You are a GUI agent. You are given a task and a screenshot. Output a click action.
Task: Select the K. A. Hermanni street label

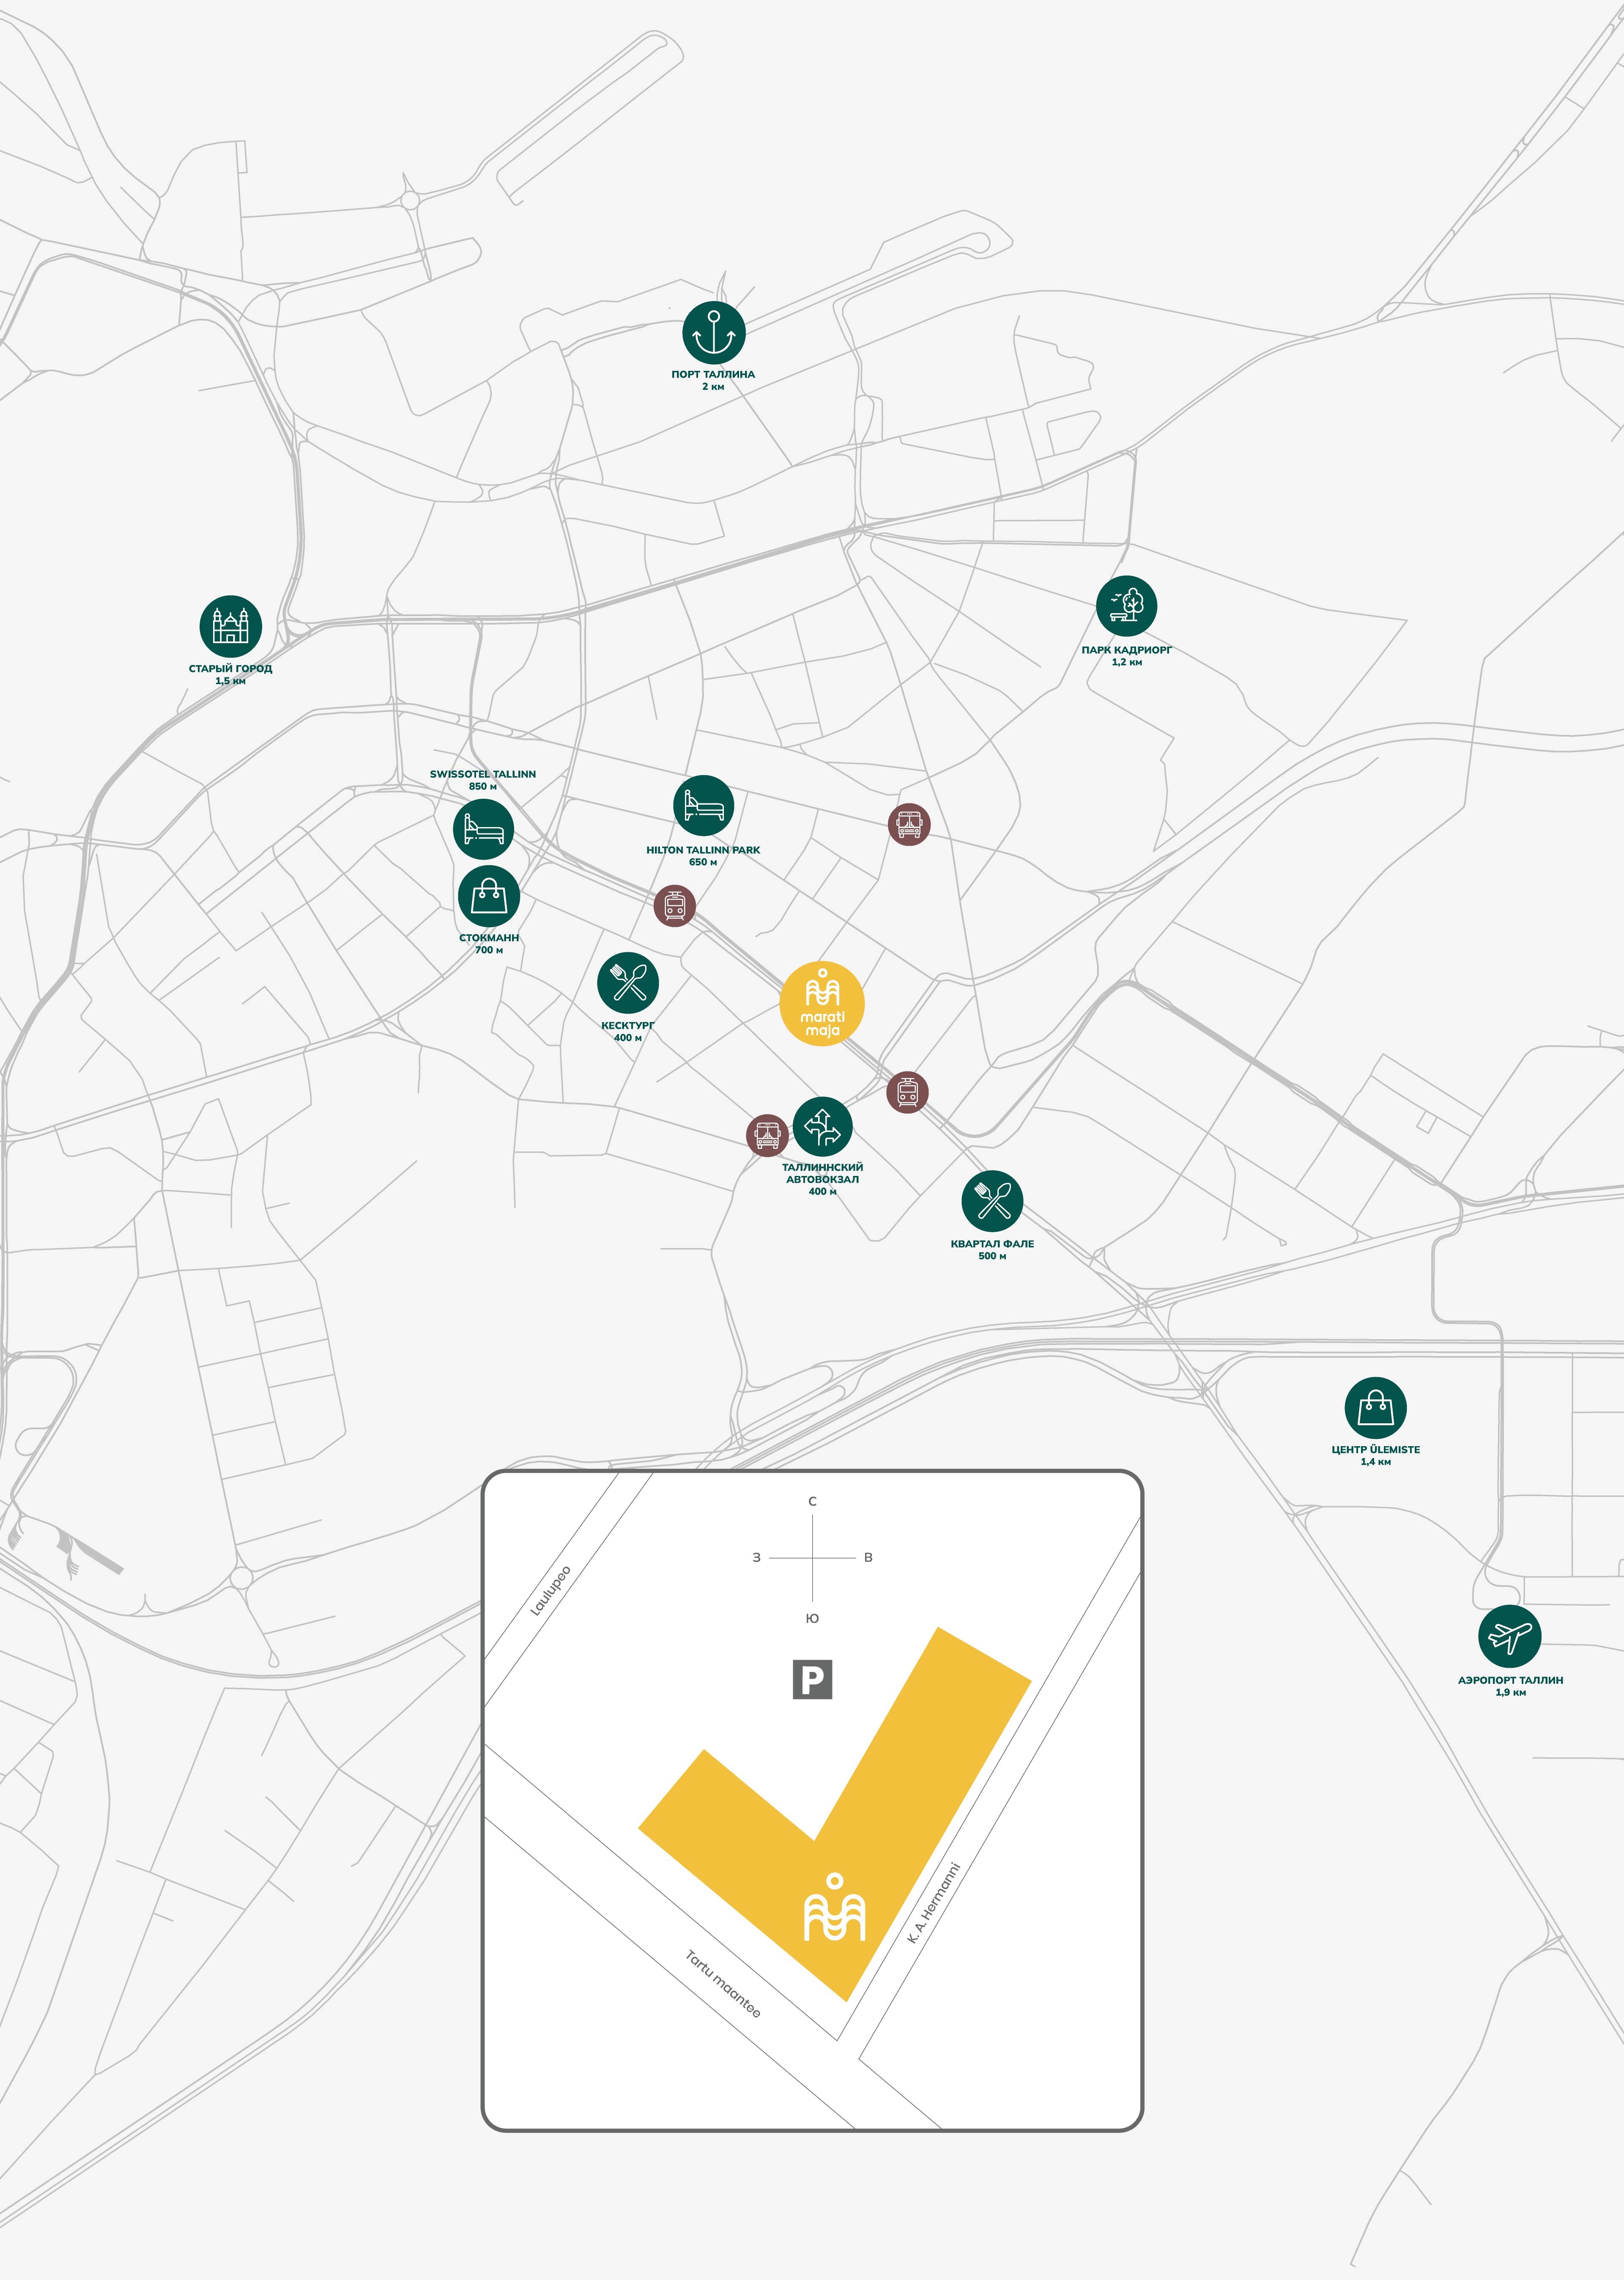933,1903
